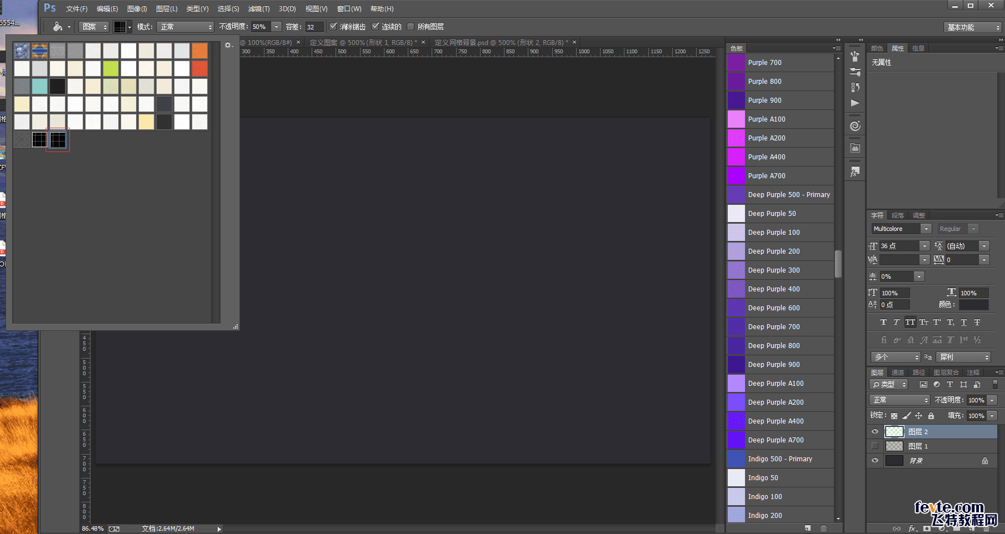Click the all-caps TT text style button
Viewport: 1005px width, 534px height.
pyautogui.click(x=910, y=323)
